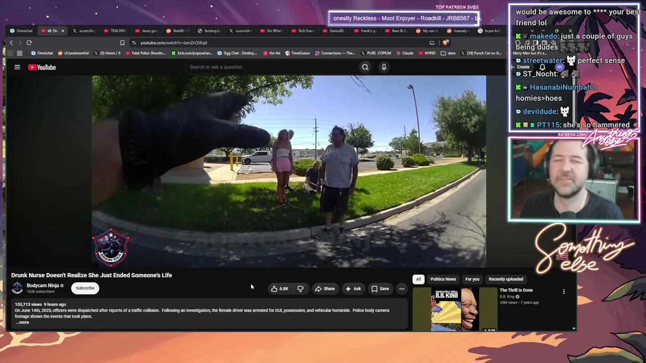The width and height of the screenshot is (646, 363).
Task: Dislike the video with thumbs down
Action: 300,288
